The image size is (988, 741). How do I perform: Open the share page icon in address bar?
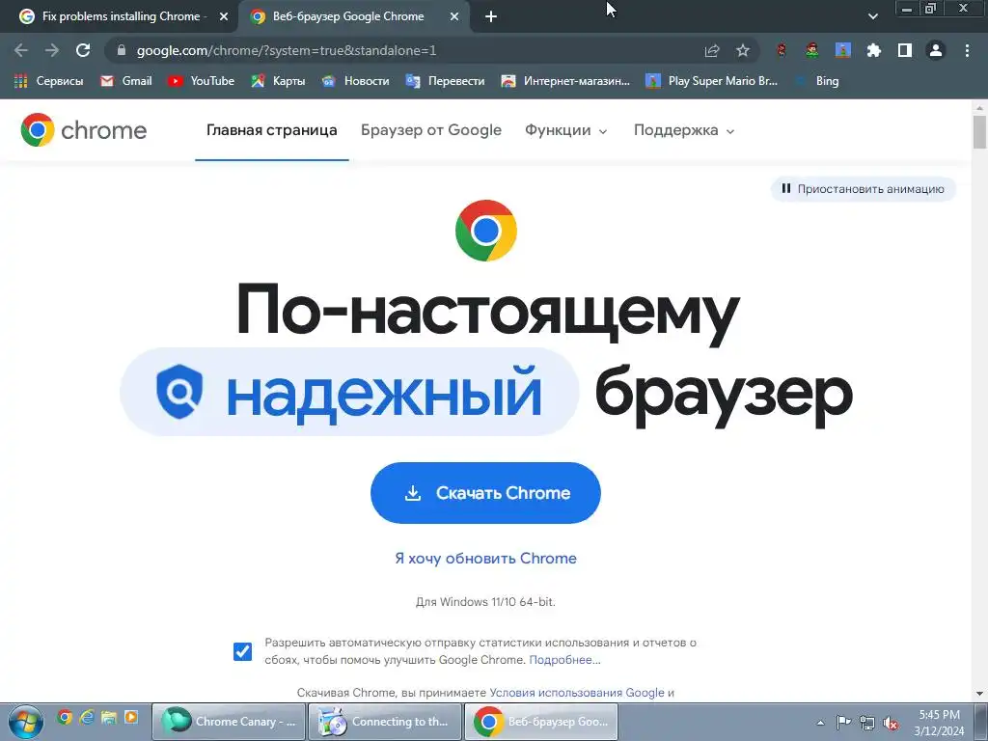[x=712, y=50]
